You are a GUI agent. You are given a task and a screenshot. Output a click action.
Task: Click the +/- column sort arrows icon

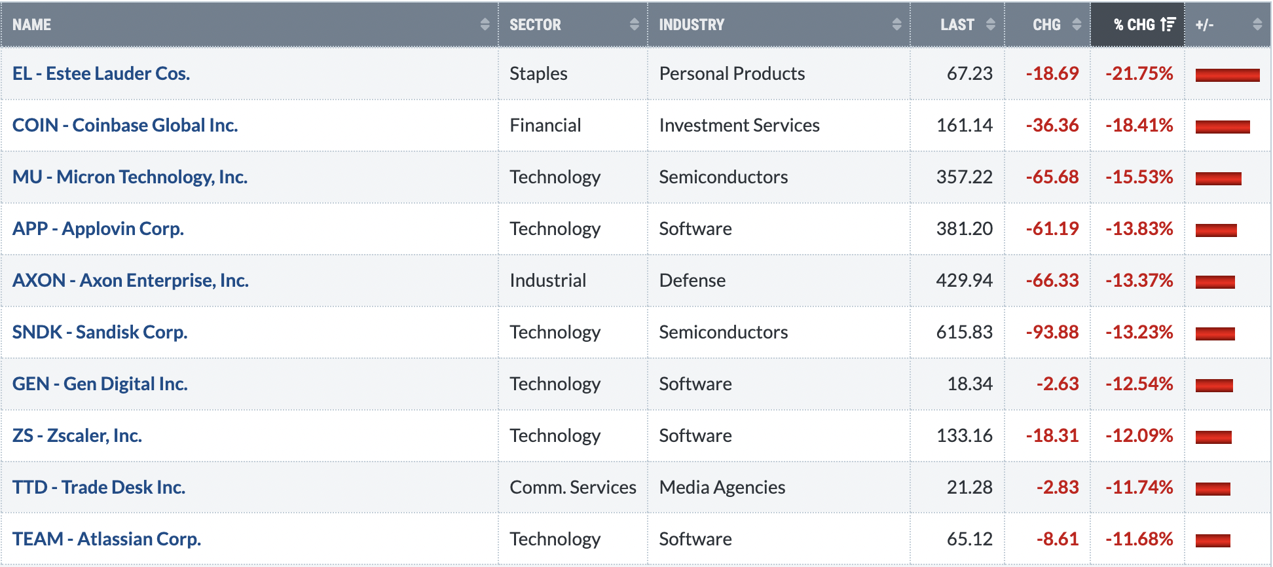pyautogui.click(x=1257, y=25)
